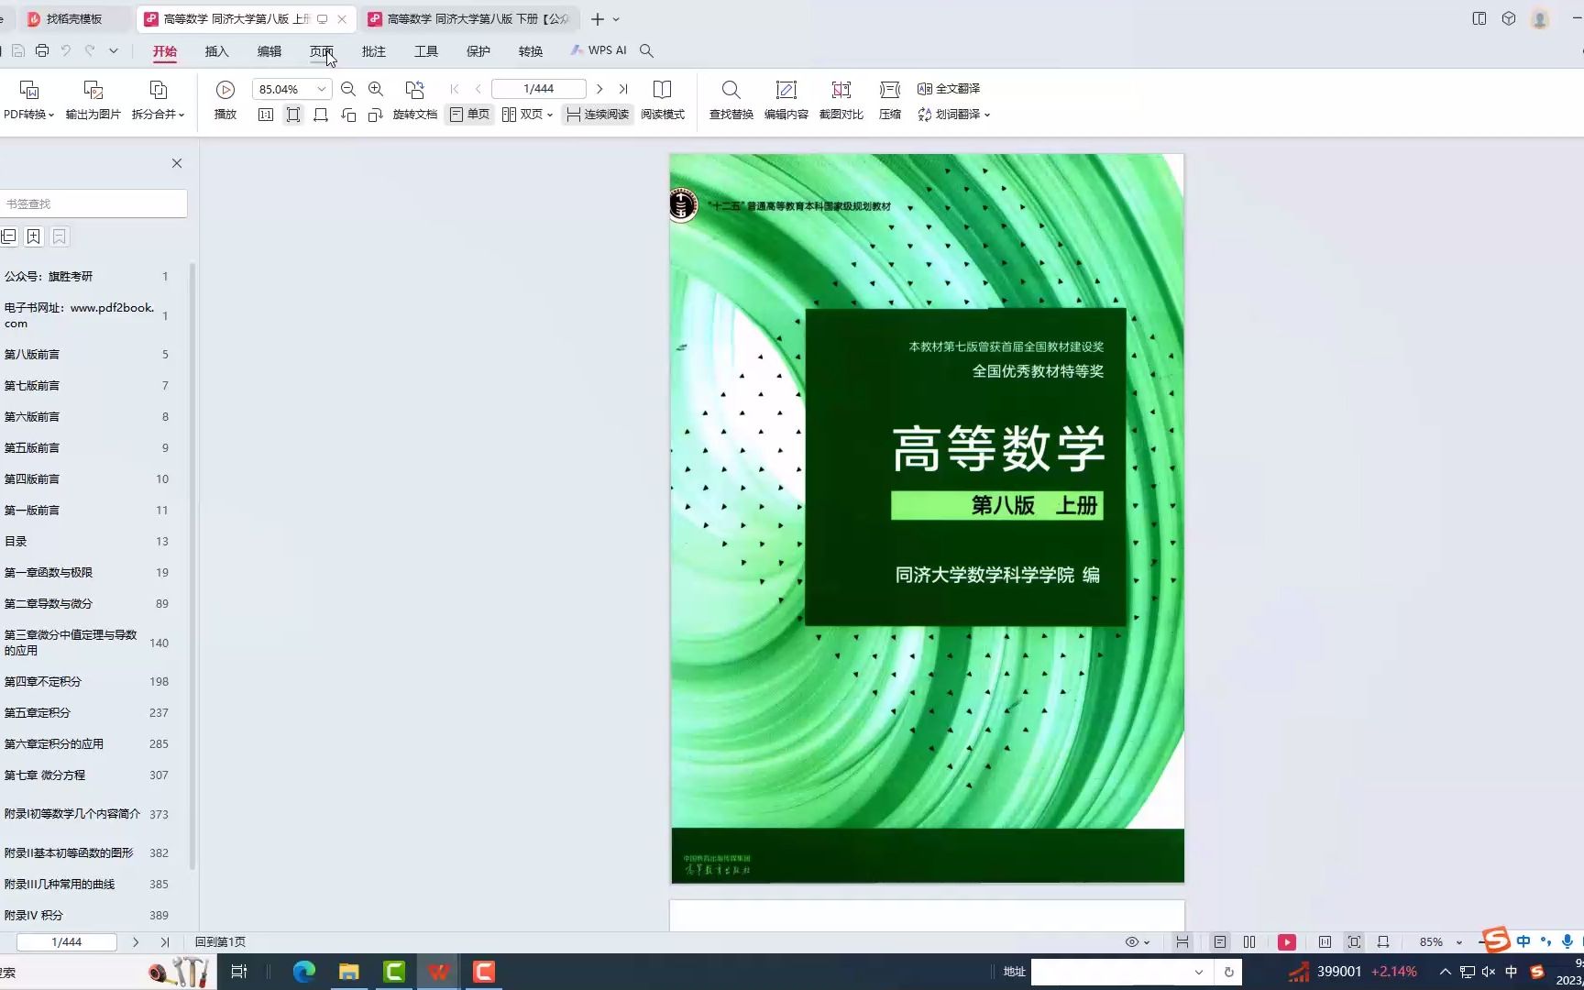Toggle fit-page icon in status bar
This screenshot has height=990, width=1584.
coord(1354,942)
